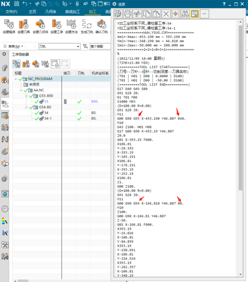The image size is (248, 282).
Task: Switch navigator to Machining Method view
Action: coord(45,64)
